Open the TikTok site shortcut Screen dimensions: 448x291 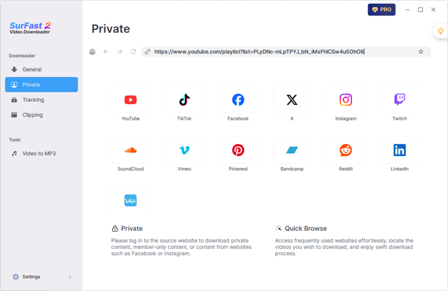pos(184,100)
